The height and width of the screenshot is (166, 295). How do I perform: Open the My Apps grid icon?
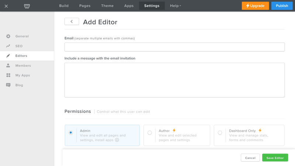[x=8, y=75]
